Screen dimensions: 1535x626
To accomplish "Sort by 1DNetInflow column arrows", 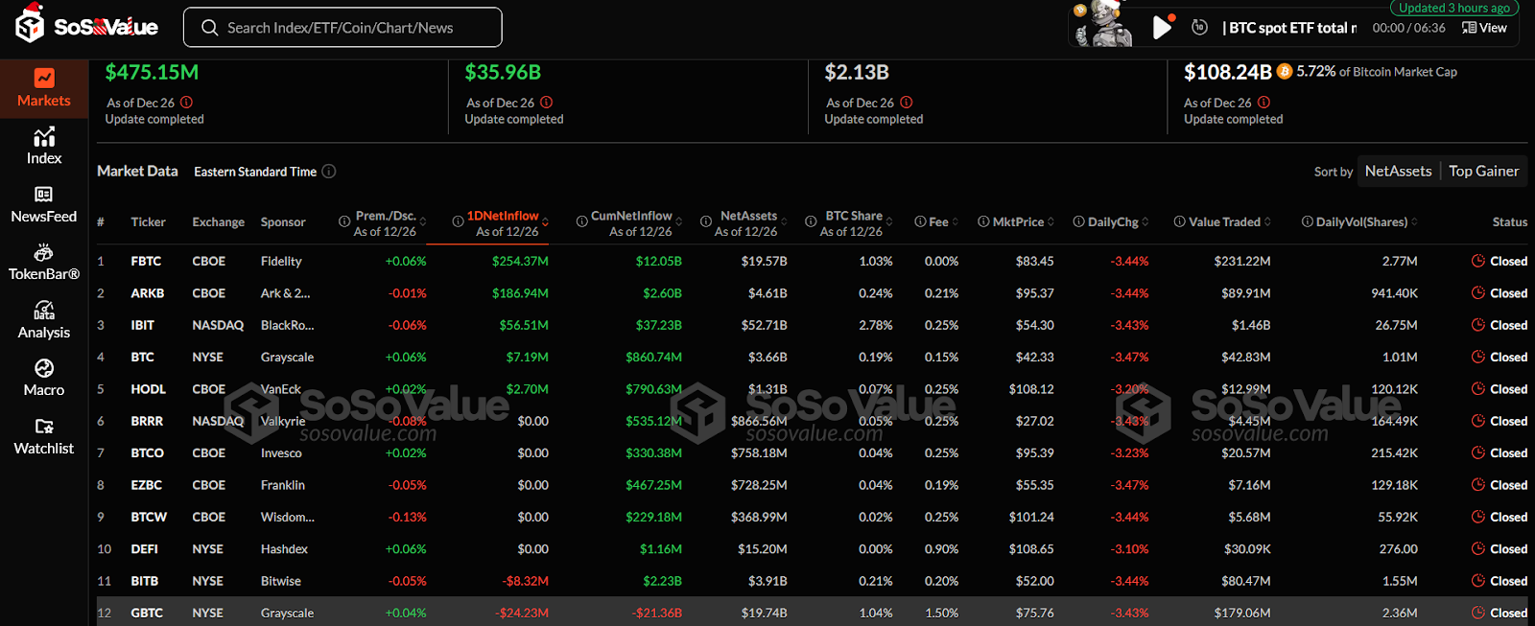I will (x=545, y=222).
